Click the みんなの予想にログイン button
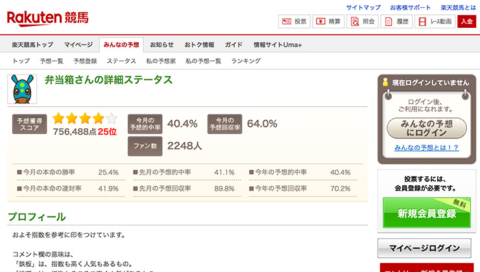The height and width of the screenshot is (272, 480). click(427, 128)
